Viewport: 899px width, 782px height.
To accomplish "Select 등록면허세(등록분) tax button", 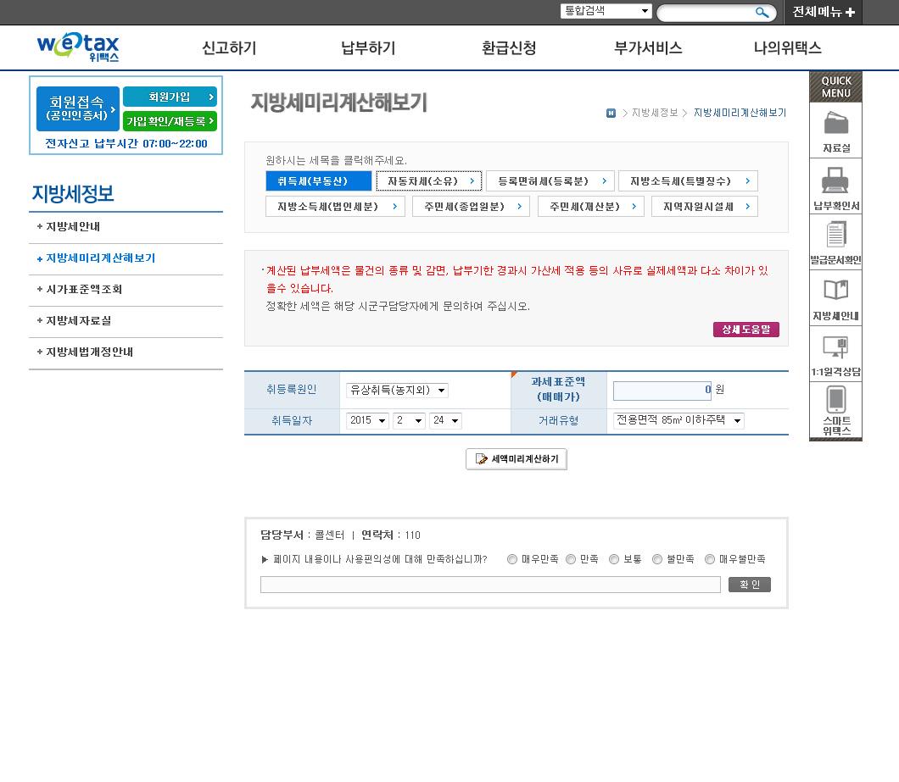I will click(x=550, y=181).
